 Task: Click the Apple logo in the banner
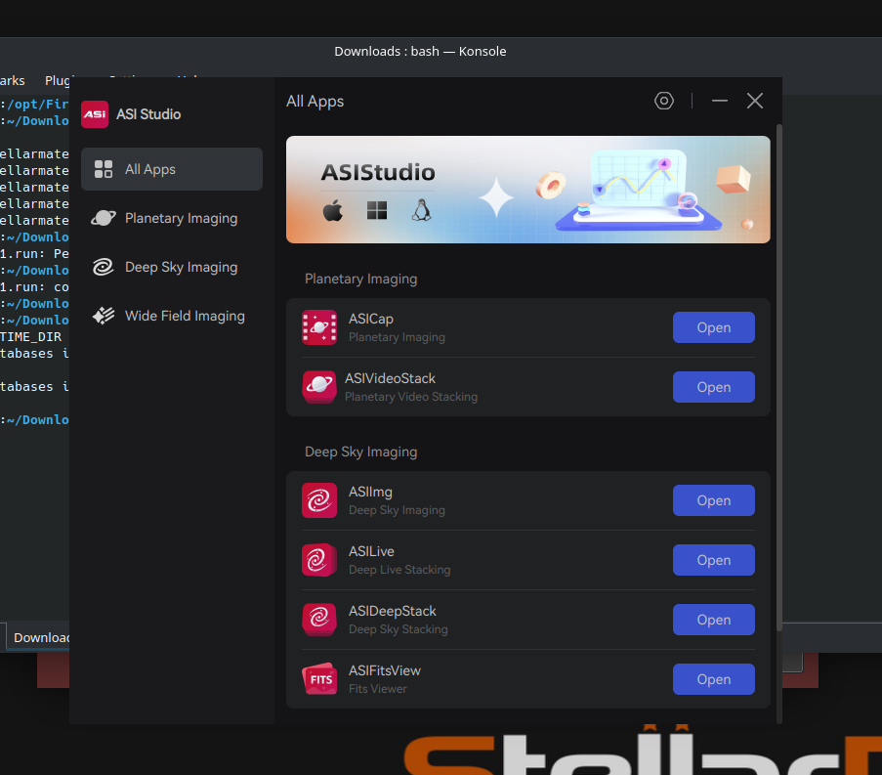333,211
